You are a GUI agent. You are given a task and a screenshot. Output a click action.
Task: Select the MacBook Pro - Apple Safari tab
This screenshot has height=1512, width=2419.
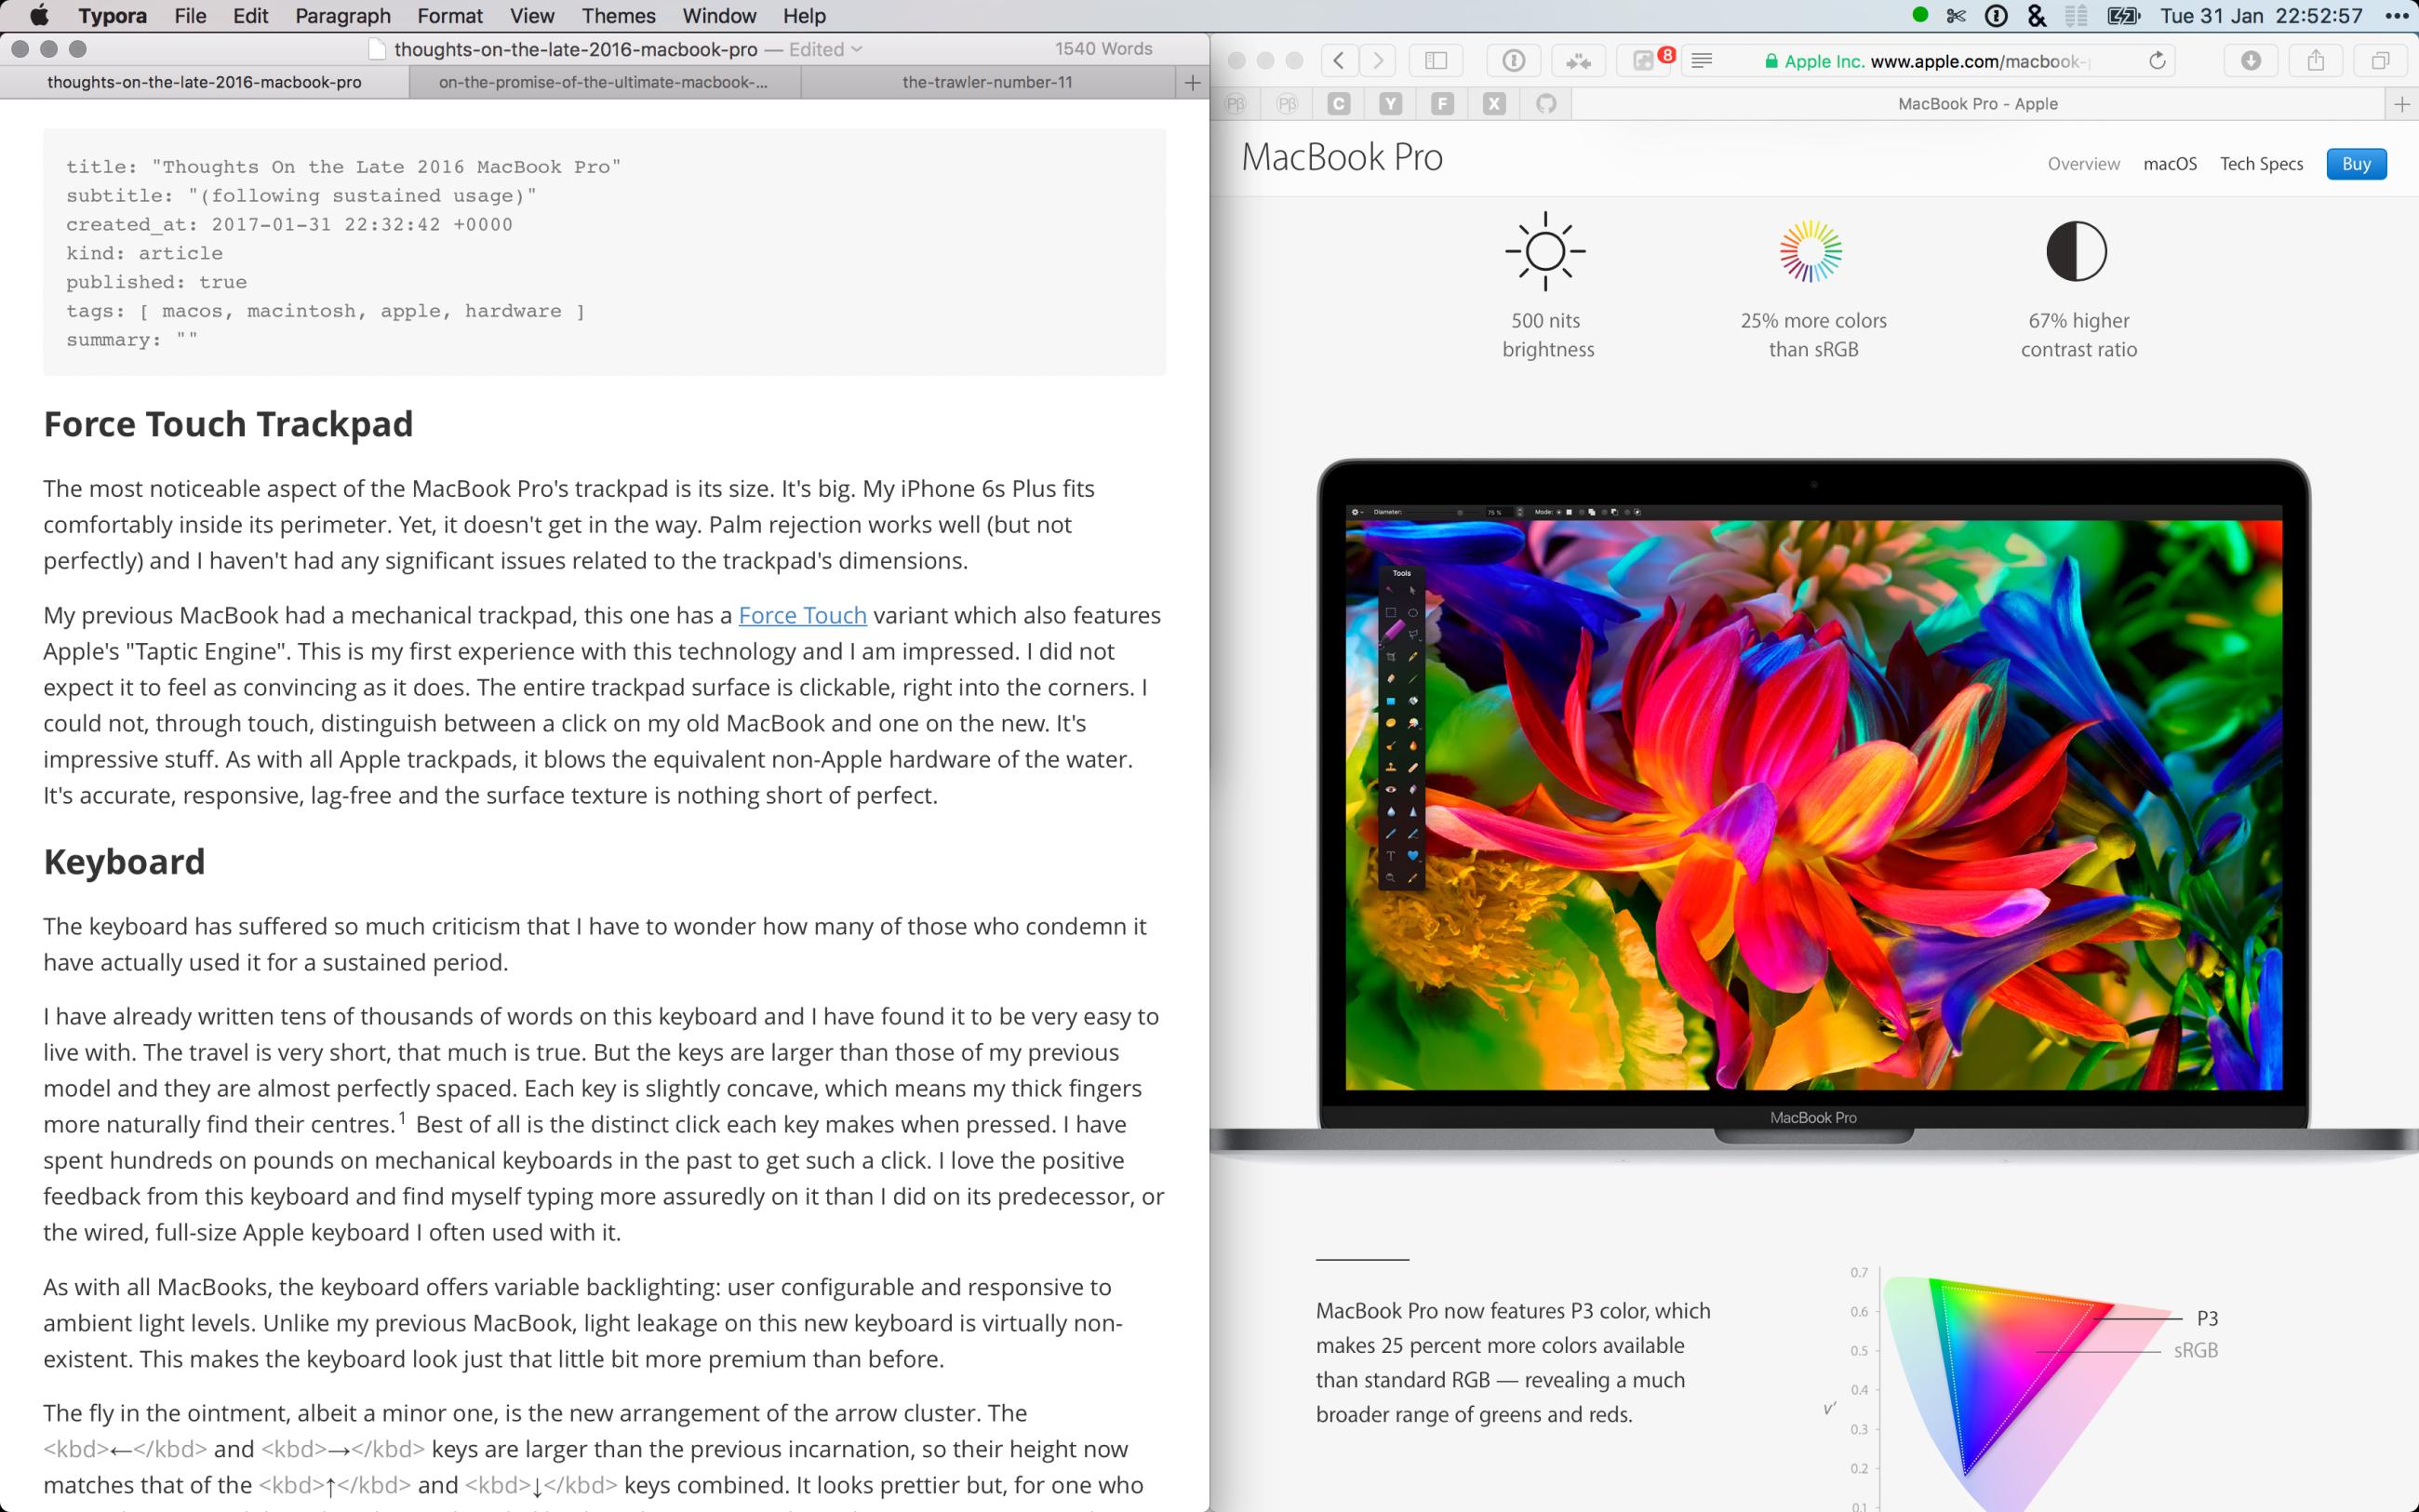coord(1977,103)
